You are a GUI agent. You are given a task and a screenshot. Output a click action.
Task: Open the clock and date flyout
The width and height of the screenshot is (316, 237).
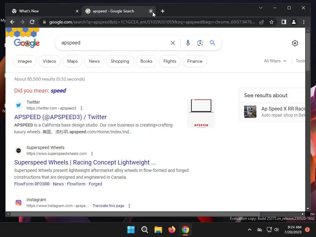(x=293, y=230)
